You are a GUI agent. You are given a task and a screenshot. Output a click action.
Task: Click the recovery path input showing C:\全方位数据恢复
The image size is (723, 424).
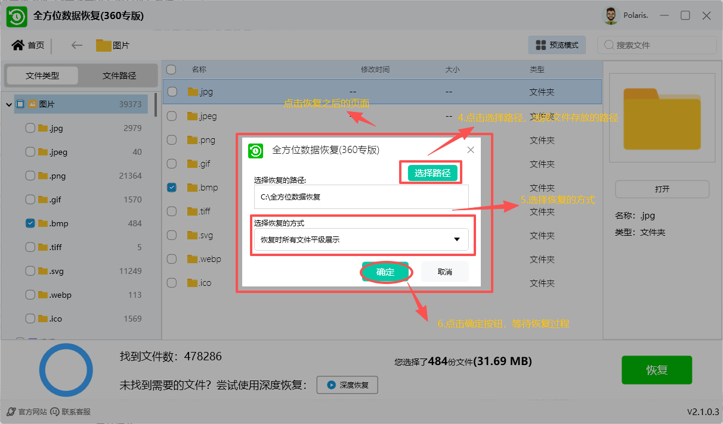coord(361,197)
